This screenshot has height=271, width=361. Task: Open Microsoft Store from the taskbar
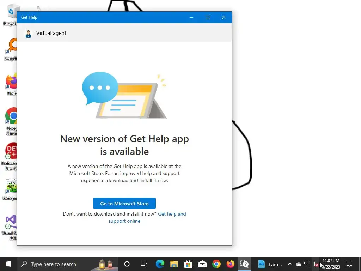188,264
